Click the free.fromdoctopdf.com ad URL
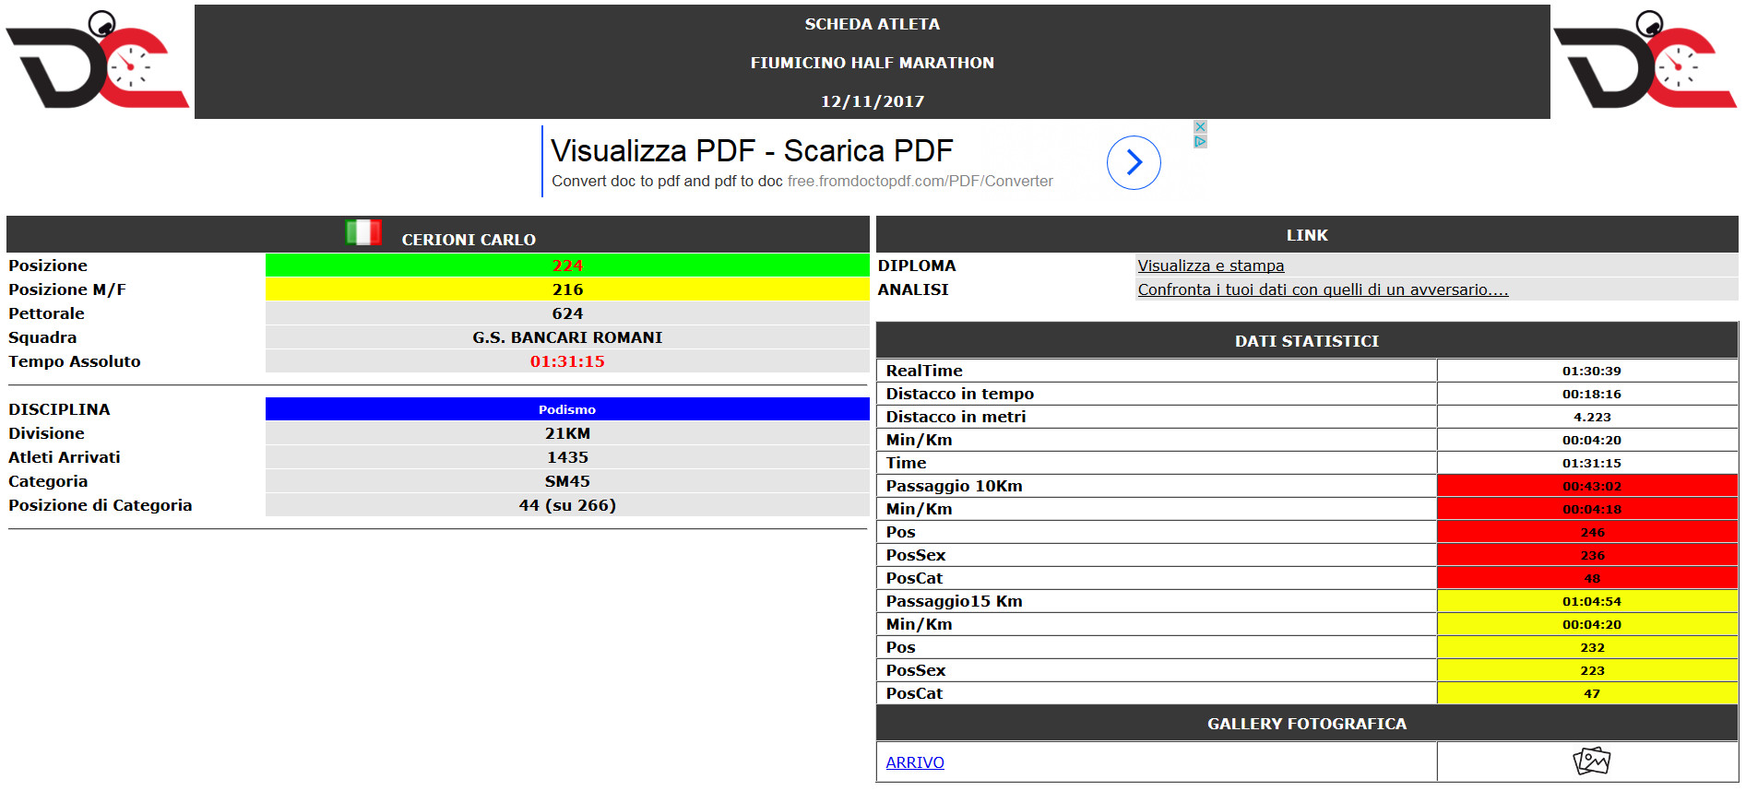The height and width of the screenshot is (791, 1746). tap(920, 182)
